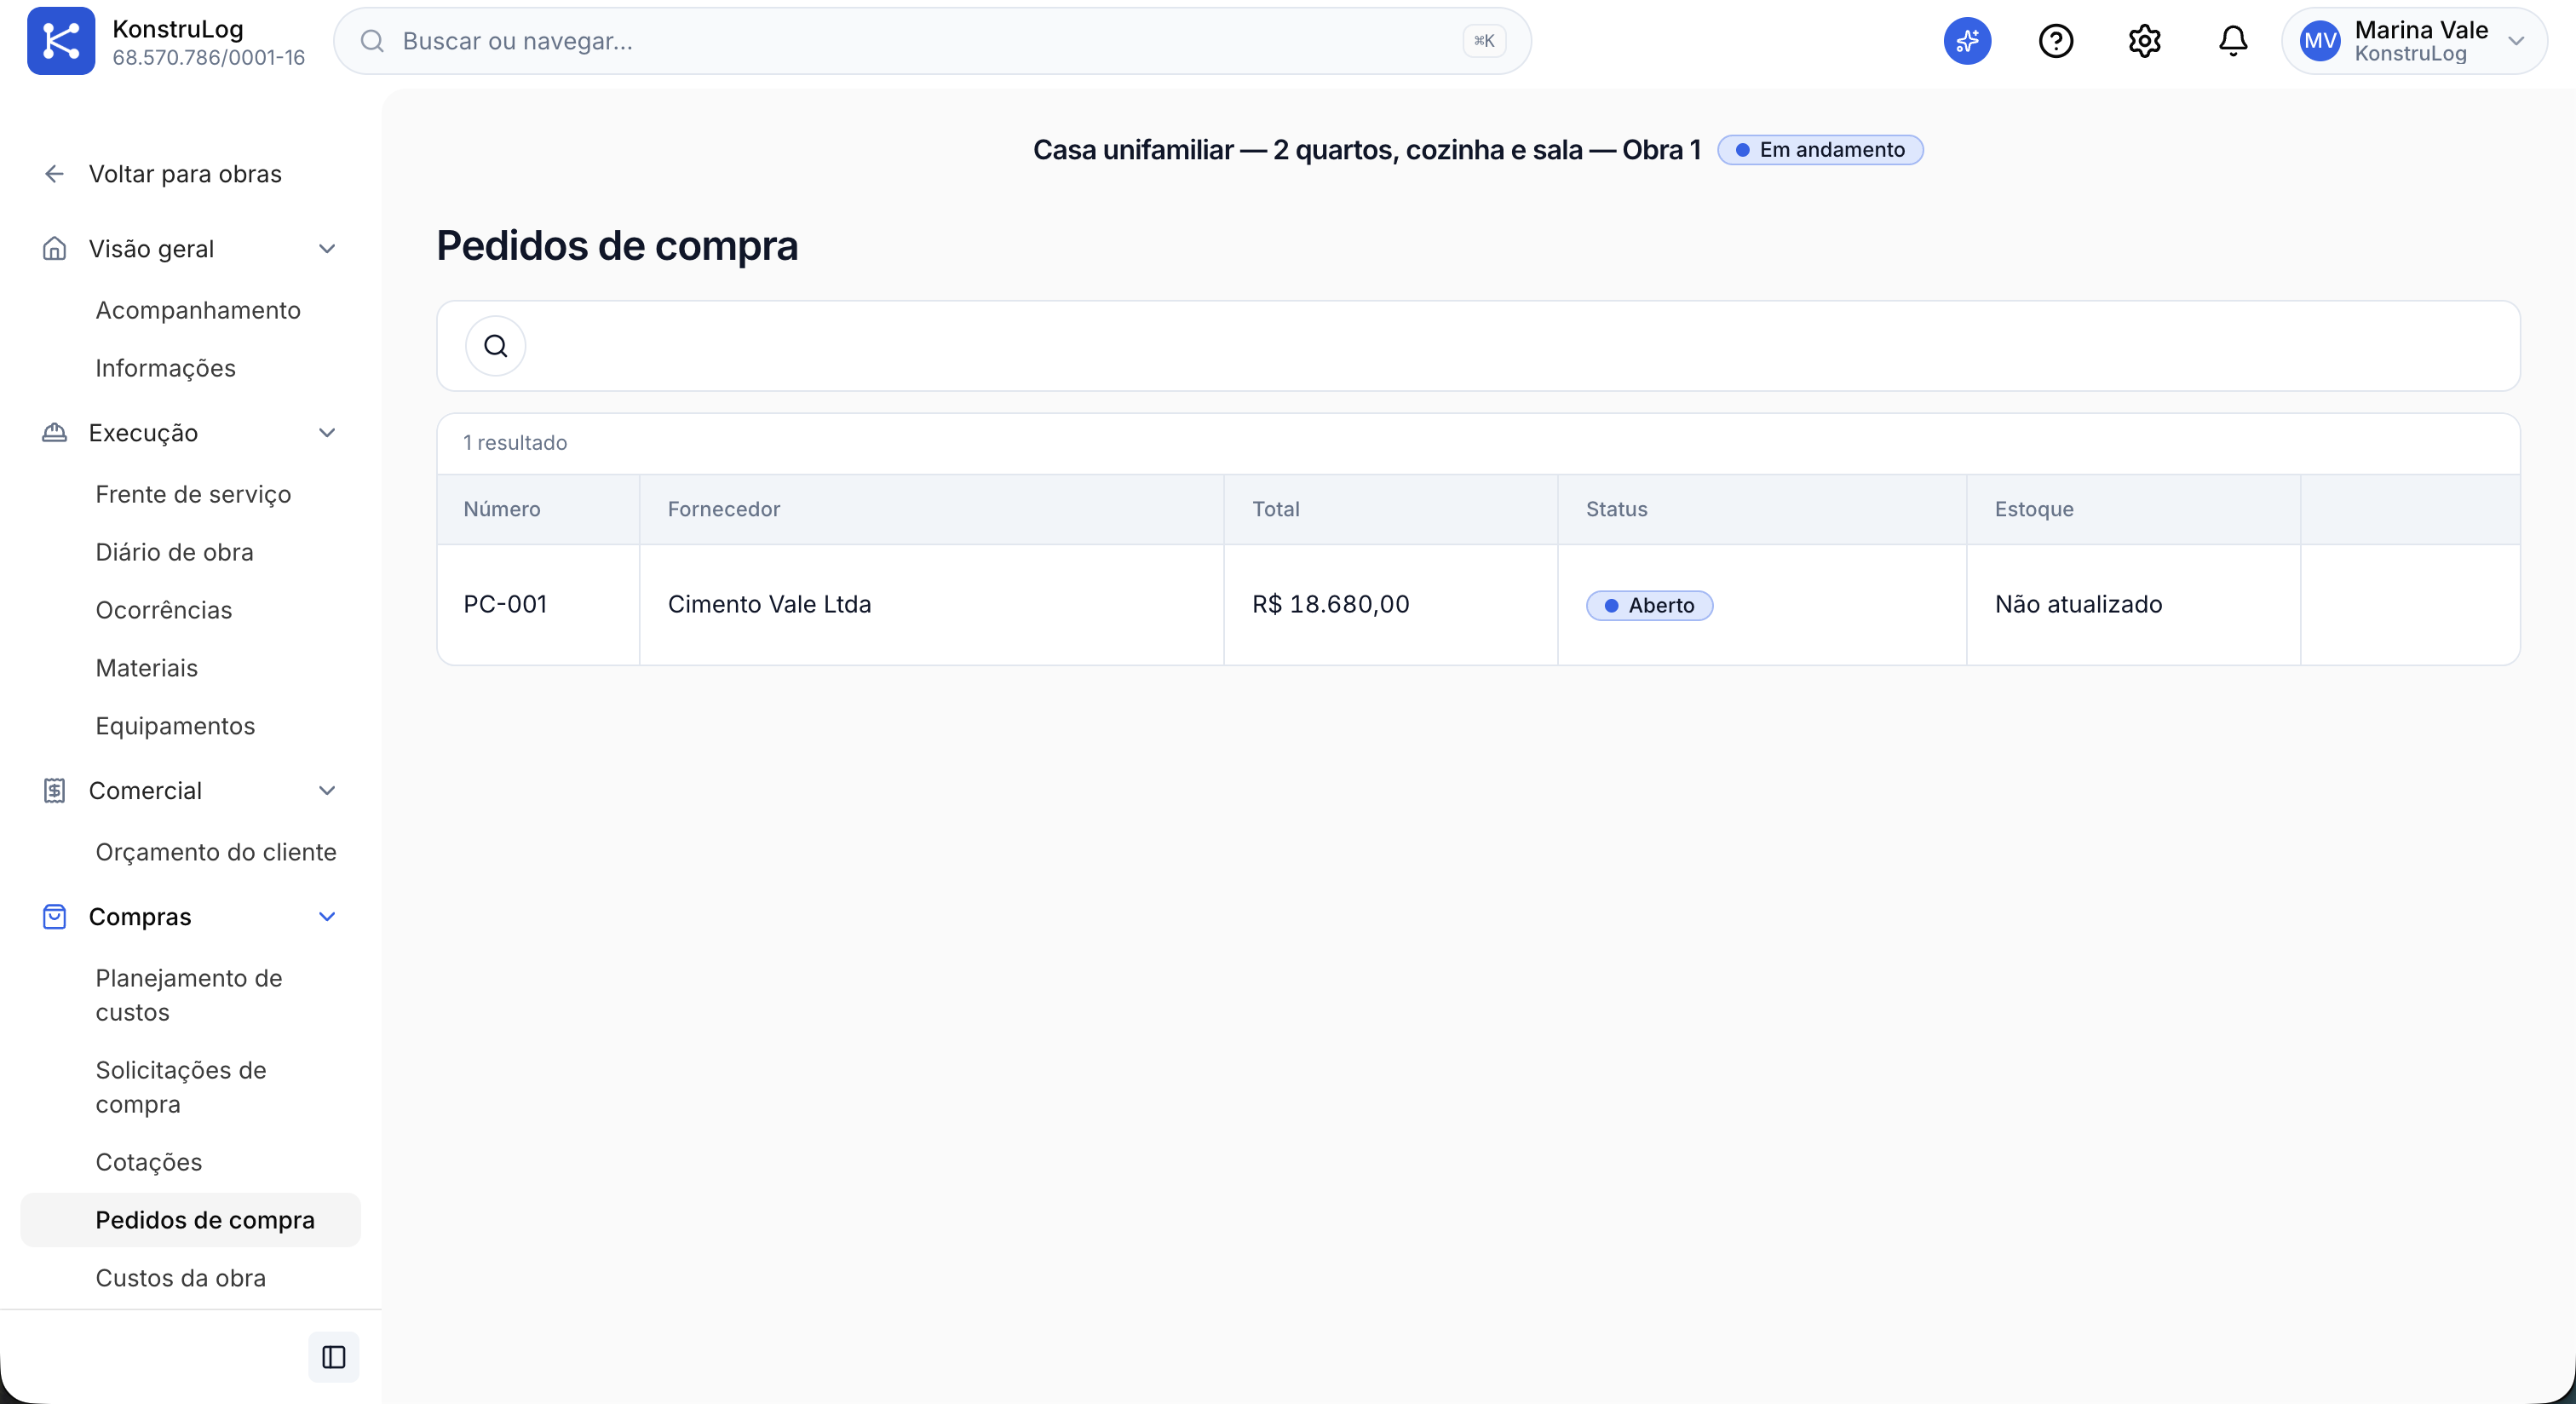
Task: Collapse the Execução section chevron
Action: tap(327, 432)
